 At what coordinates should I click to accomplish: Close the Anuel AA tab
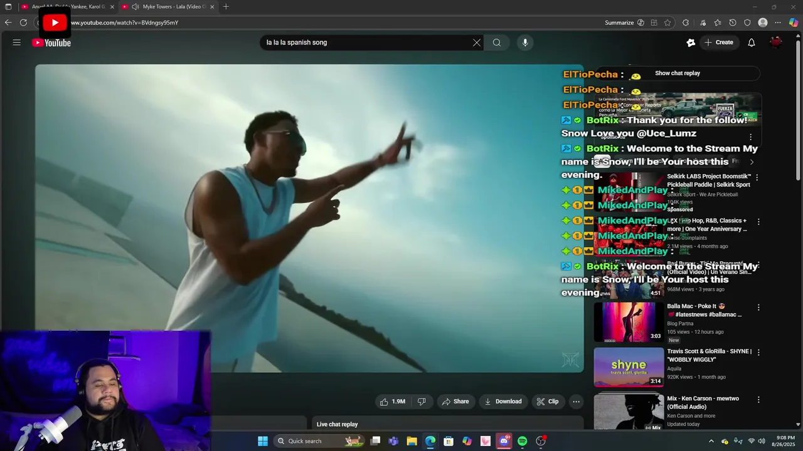(x=112, y=7)
